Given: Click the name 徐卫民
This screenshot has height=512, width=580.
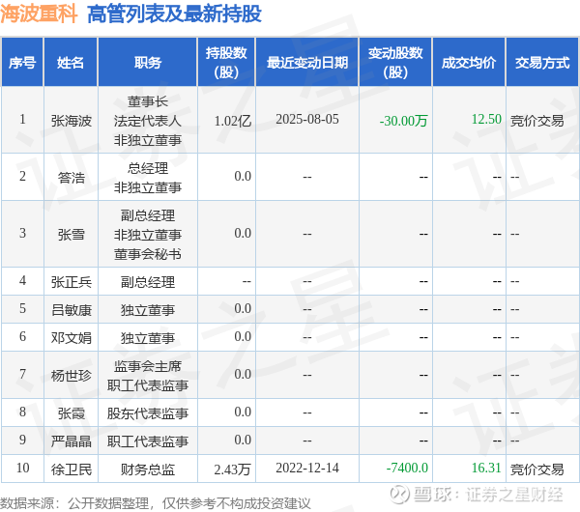Looking at the screenshot, I should 71,469.
